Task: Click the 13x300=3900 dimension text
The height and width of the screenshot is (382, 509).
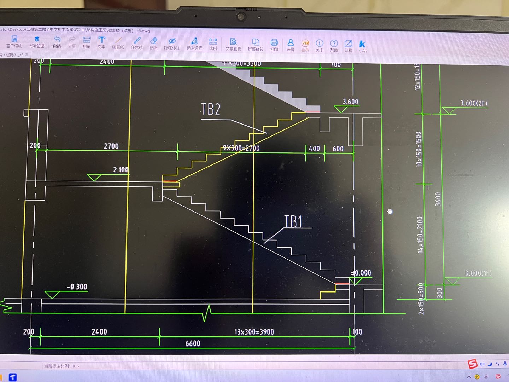Action: (254, 332)
